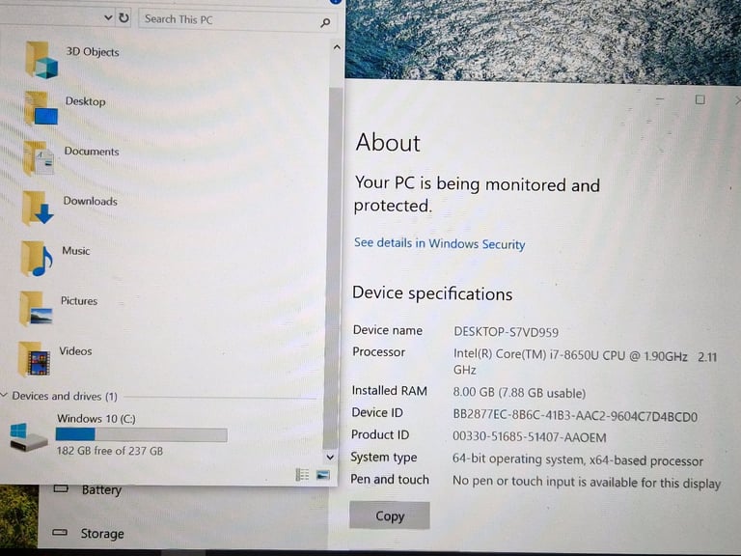Select the Documents folder label
Image resolution: width=741 pixels, height=556 pixels.
[x=92, y=152]
